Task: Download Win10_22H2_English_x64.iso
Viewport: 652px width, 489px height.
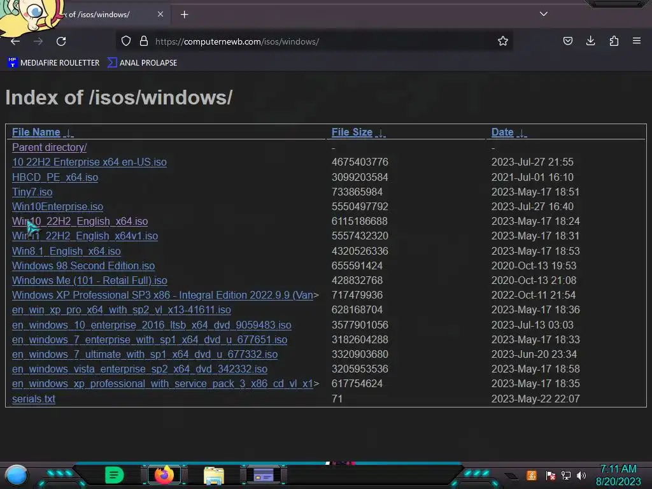Action: [80, 221]
